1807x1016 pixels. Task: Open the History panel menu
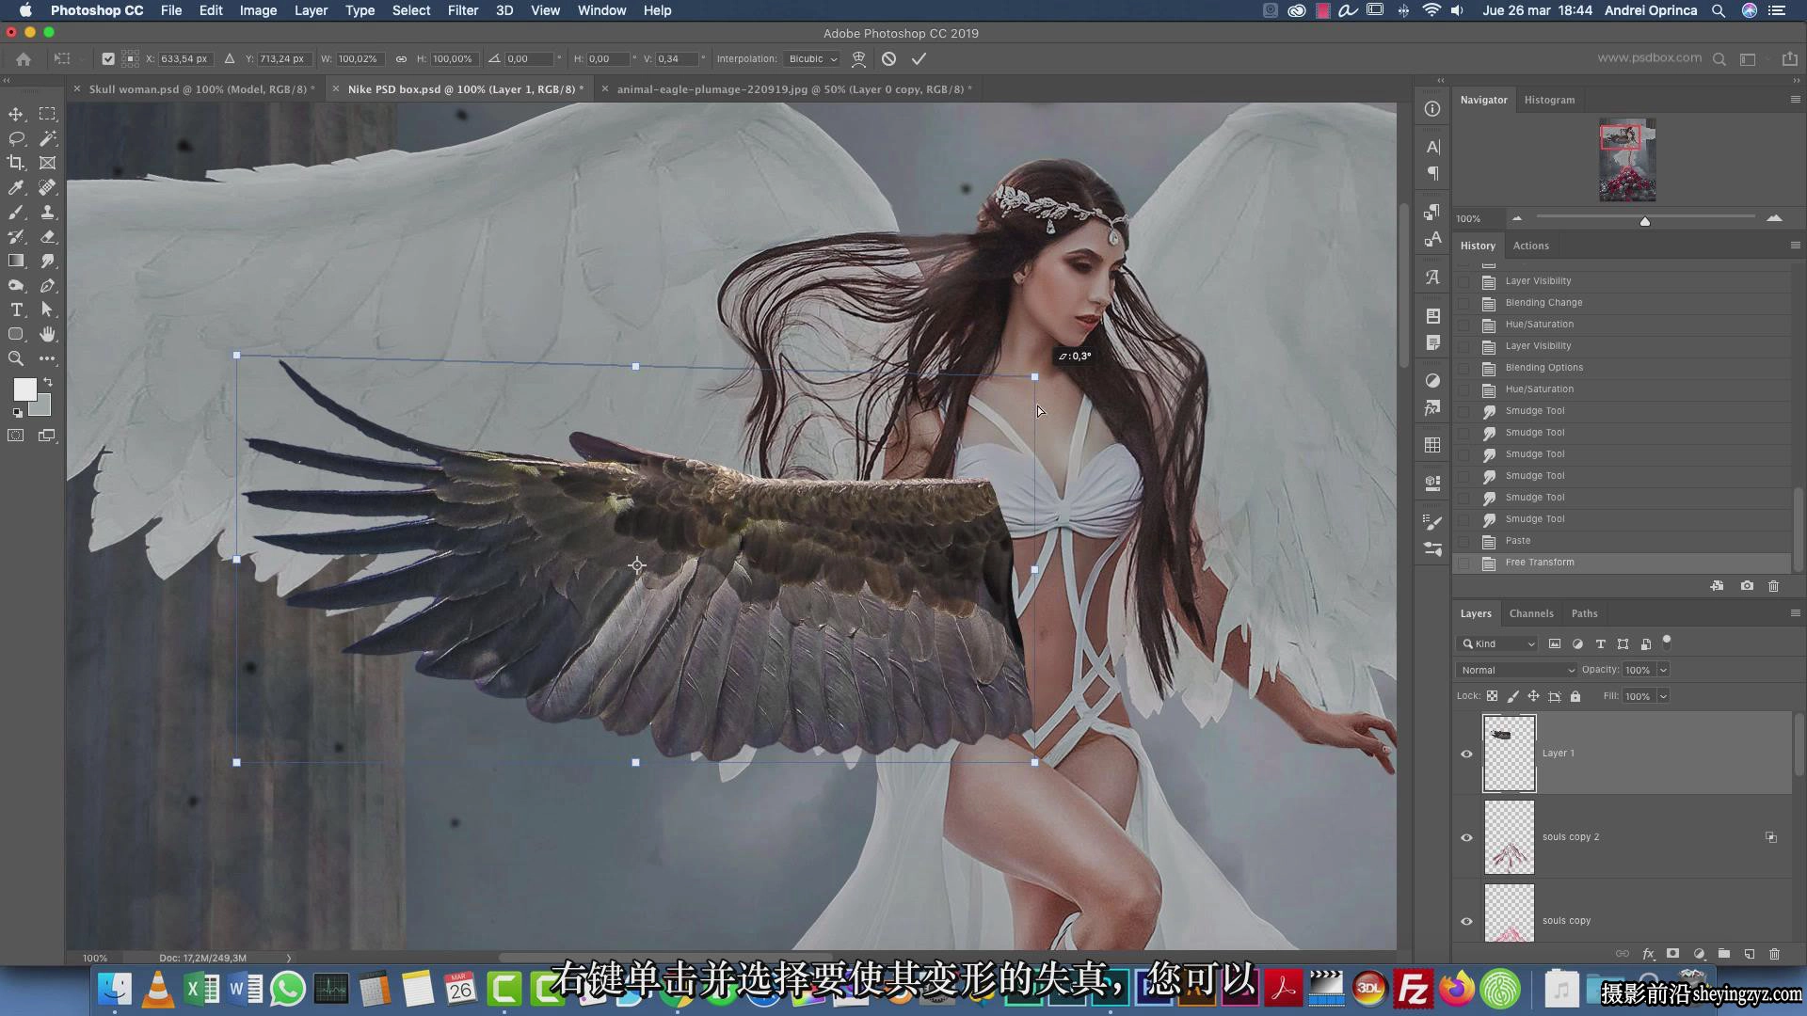coord(1795,245)
